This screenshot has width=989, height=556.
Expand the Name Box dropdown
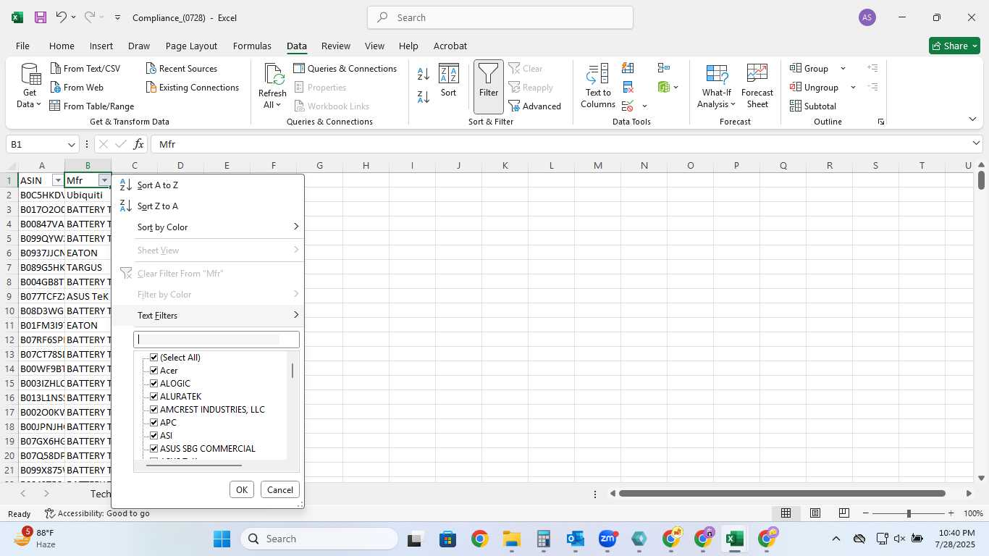pyautogui.click(x=71, y=144)
